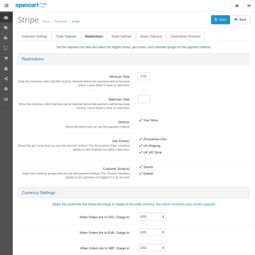The width and height of the screenshot is (255, 255).
Task: Toggle the sidebar menu hamburger icon
Action: tap(6, 6)
